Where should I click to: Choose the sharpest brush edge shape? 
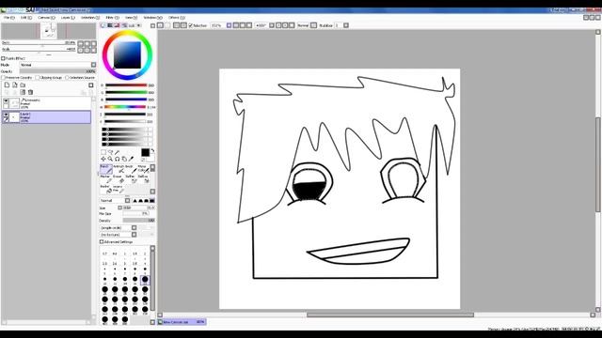[x=135, y=201]
